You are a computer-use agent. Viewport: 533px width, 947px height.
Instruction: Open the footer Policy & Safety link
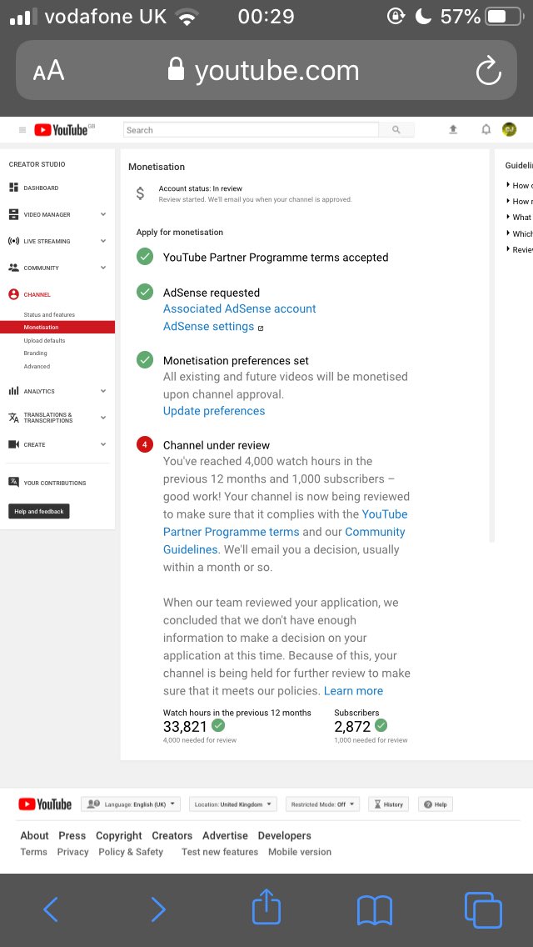tap(131, 852)
